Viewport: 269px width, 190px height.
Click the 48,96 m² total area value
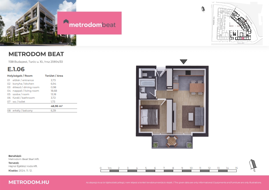57,106
